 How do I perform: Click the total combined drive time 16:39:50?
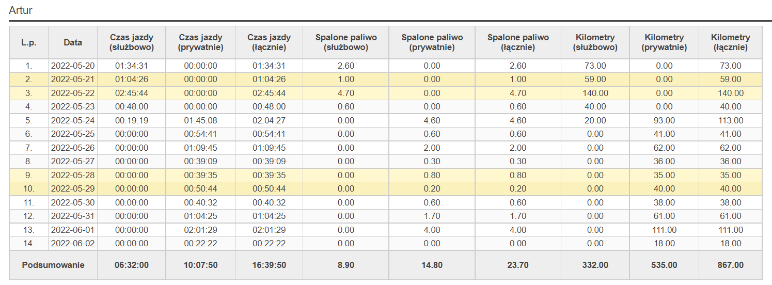point(269,265)
